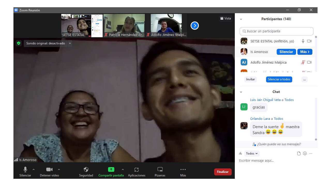Click Luis Jair Chiguil Veta sender name

pyautogui.click(x=266, y=100)
